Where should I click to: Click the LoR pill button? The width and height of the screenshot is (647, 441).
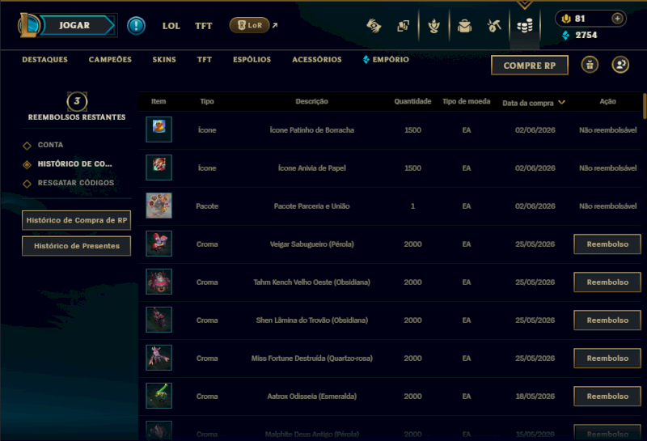tap(249, 25)
